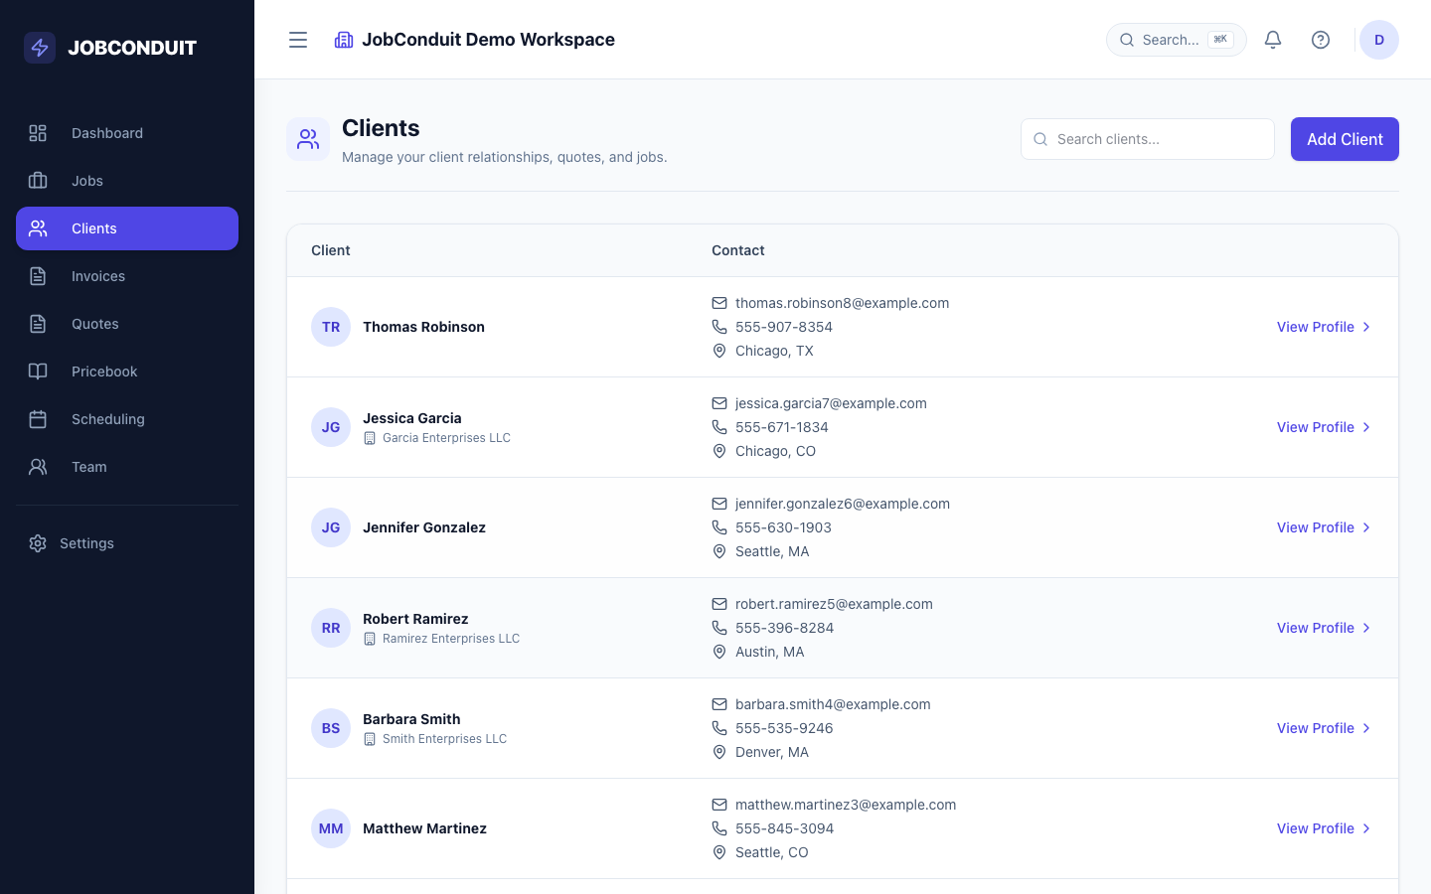
Task: Click the phone icon beside 555-671-1834
Action: tap(719, 427)
